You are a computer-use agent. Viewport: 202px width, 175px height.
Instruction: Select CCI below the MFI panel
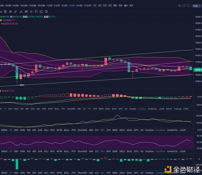pyautogui.click(x=97, y=151)
